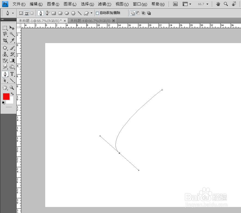The image size is (241, 213).
Task: Enable Add to path area mode
Action: pyautogui.click(x=133, y=13)
